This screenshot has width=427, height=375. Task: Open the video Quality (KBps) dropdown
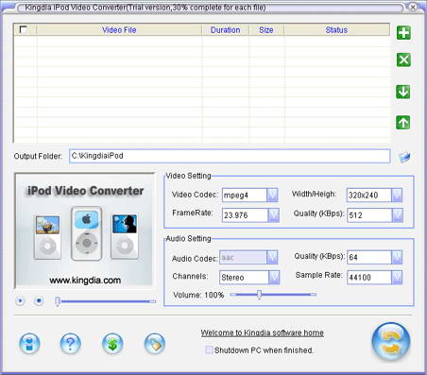click(398, 215)
